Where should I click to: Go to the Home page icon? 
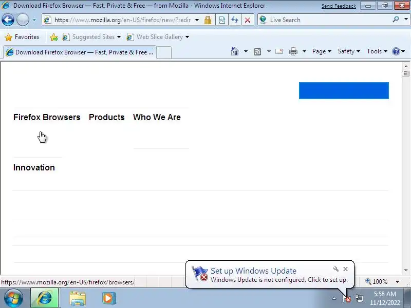click(235, 51)
